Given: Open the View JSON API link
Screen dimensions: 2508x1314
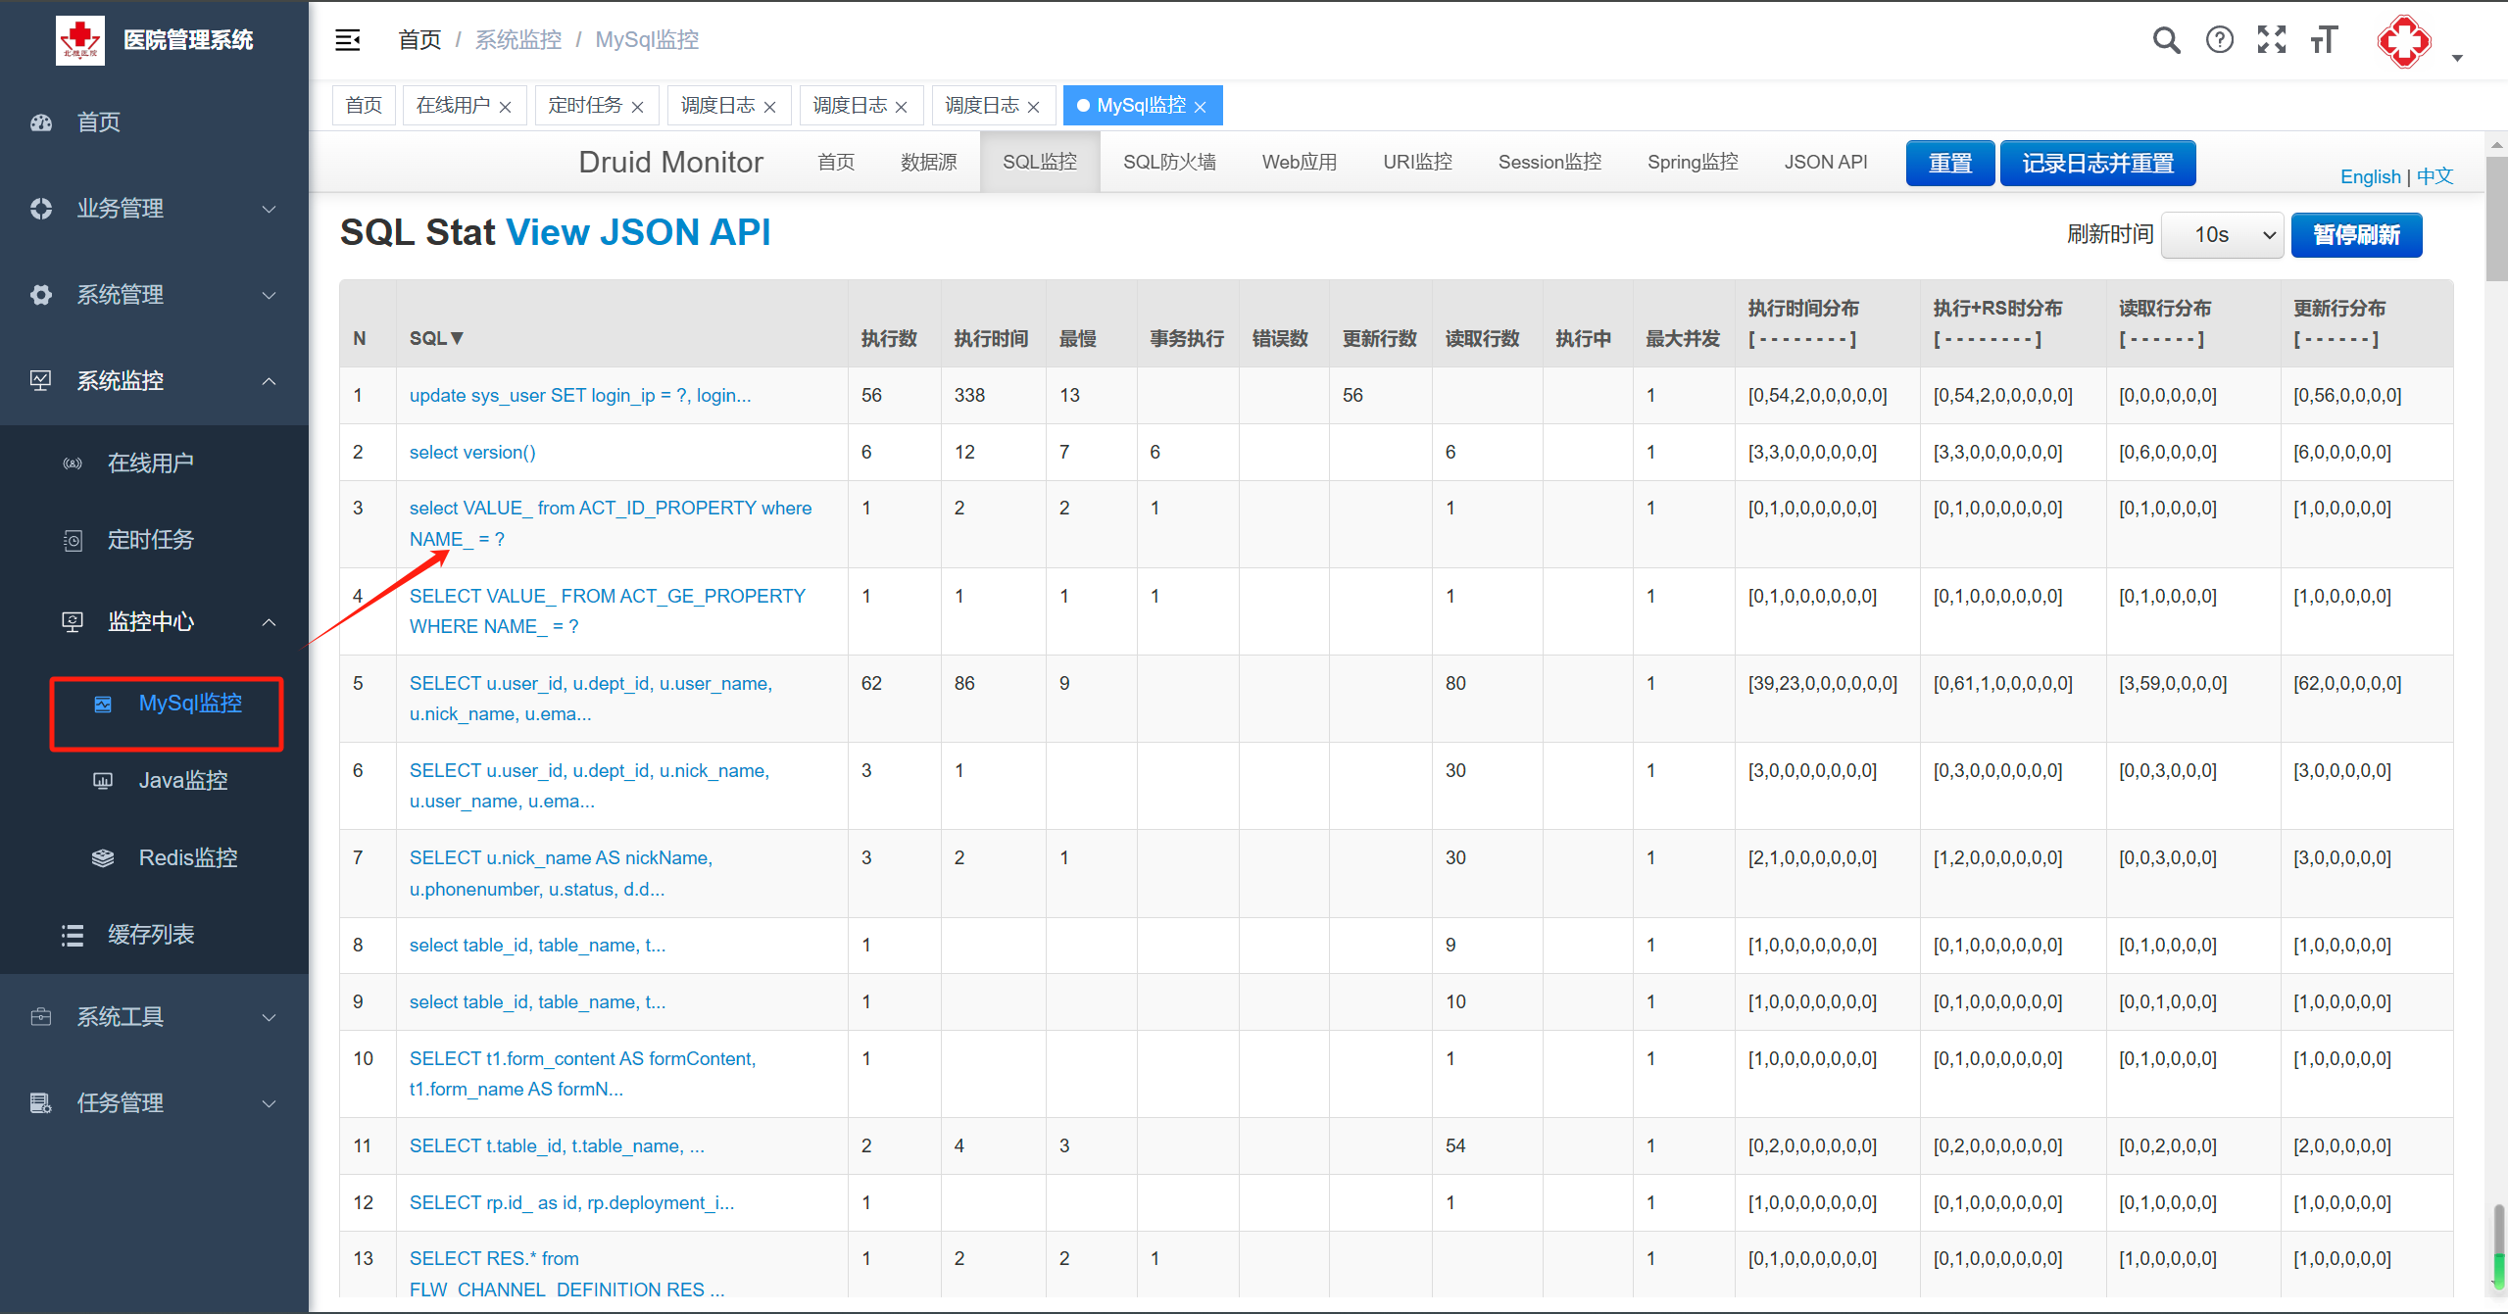Looking at the screenshot, I should (638, 232).
